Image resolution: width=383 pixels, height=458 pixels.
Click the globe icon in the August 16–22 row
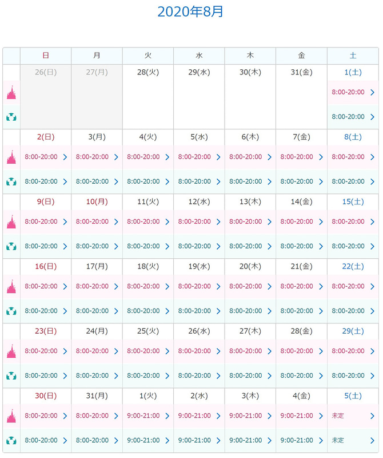[x=11, y=311]
